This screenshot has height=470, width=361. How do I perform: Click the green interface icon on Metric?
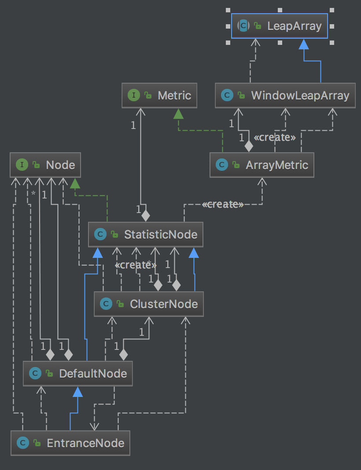(x=134, y=95)
